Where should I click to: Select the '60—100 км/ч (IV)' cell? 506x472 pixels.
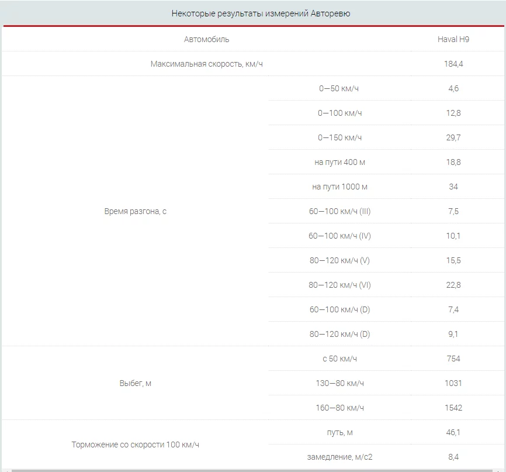[x=339, y=236]
